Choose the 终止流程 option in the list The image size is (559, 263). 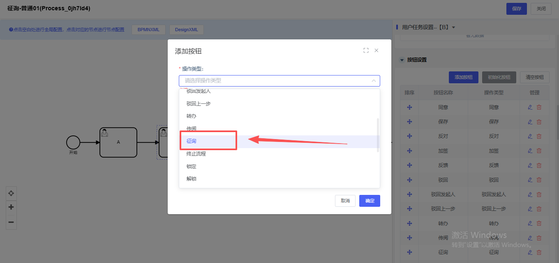(x=196, y=154)
